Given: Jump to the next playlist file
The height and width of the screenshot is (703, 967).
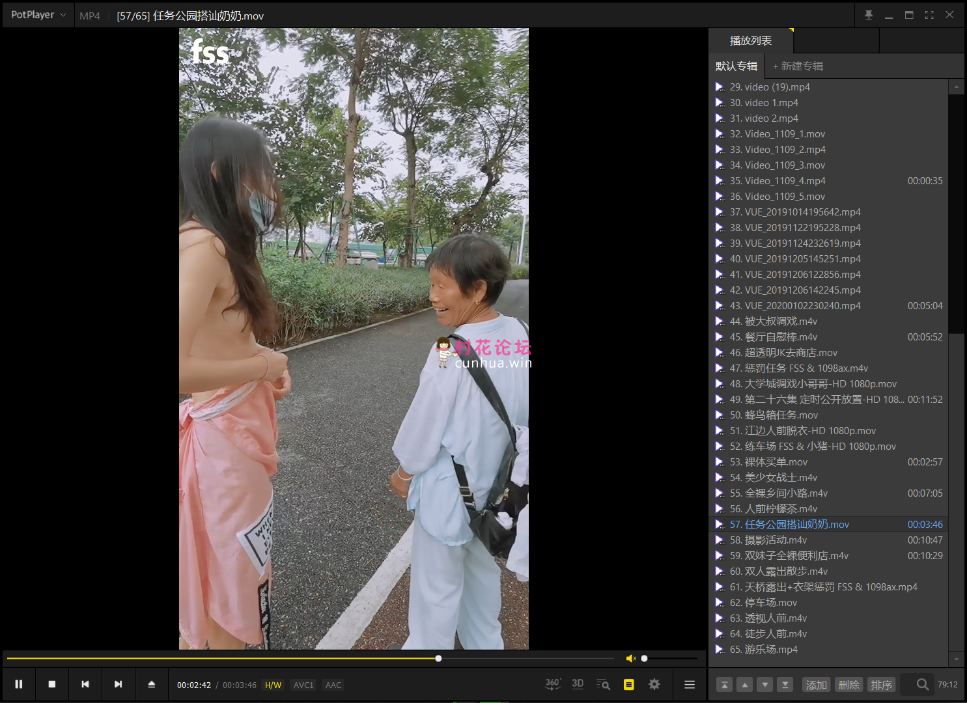Looking at the screenshot, I should [118, 684].
